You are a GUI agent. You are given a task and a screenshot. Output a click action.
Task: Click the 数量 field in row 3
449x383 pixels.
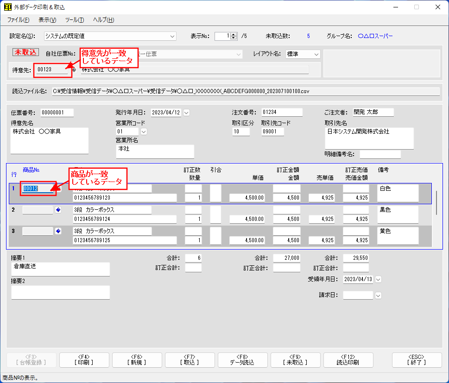193,240
